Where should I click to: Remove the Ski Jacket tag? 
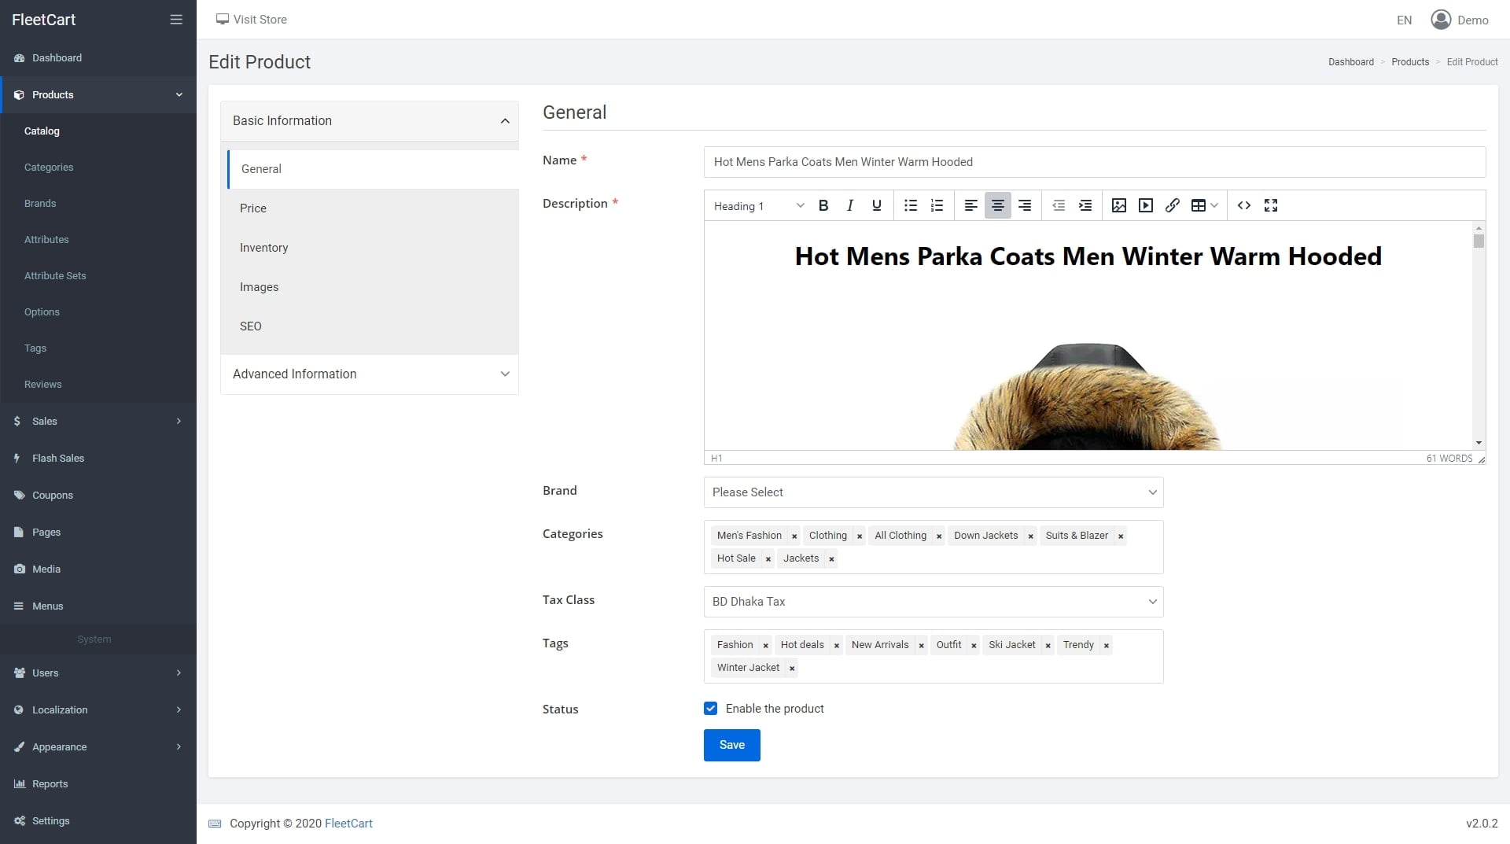click(x=1048, y=646)
